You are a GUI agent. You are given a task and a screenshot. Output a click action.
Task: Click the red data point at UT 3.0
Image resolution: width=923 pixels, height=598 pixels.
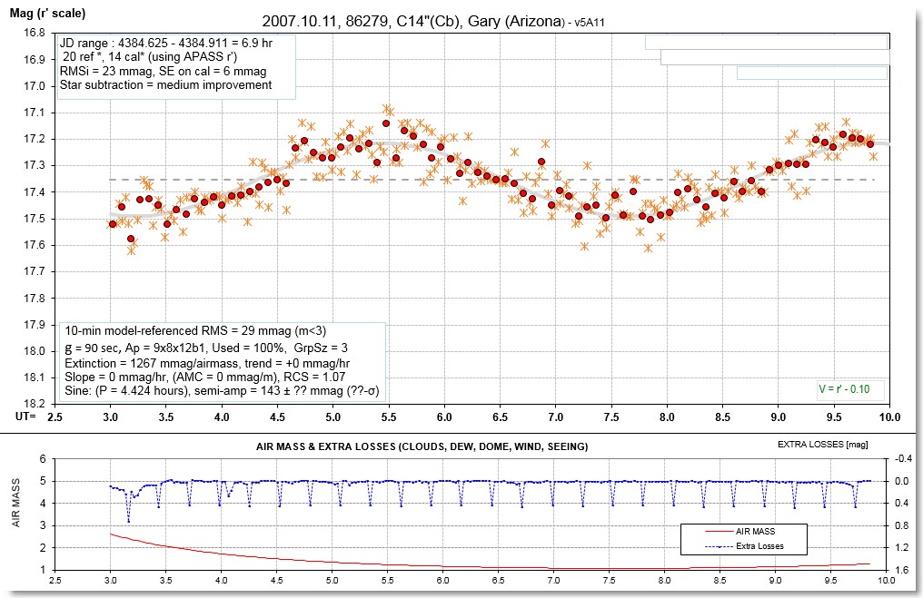[113, 224]
